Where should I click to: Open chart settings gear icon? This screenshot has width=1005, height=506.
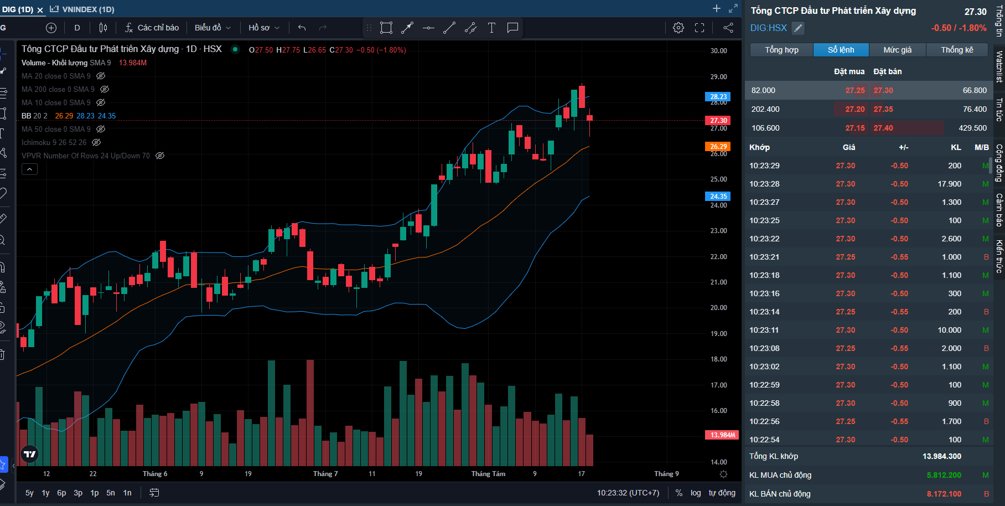(678, 28)
